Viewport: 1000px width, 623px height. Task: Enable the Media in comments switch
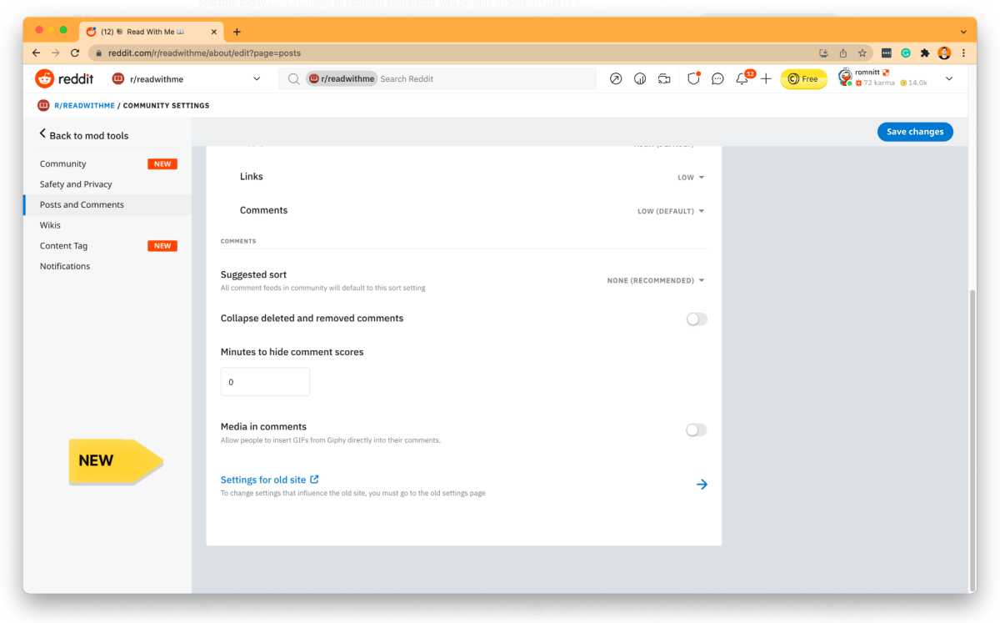tap(696, 430)
